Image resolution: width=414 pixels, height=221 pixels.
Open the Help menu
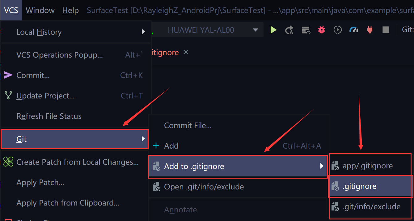tap(70, 10)
